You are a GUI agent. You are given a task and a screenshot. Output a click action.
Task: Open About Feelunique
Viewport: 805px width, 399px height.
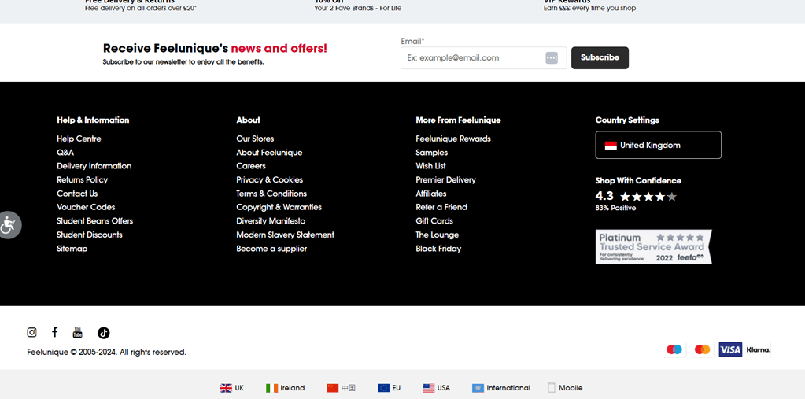[269, 153]
